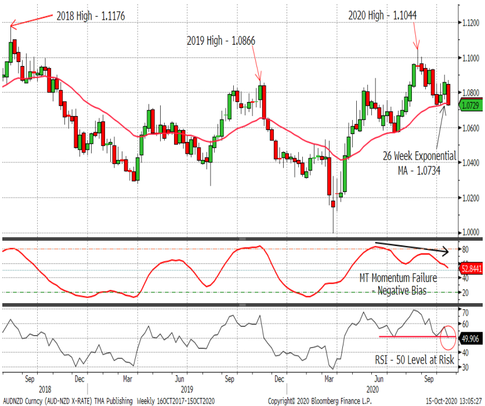Click the Bloomberg Finance L.P. copyright text
This screenshot has height=406, width=485.
coord(320,401)
